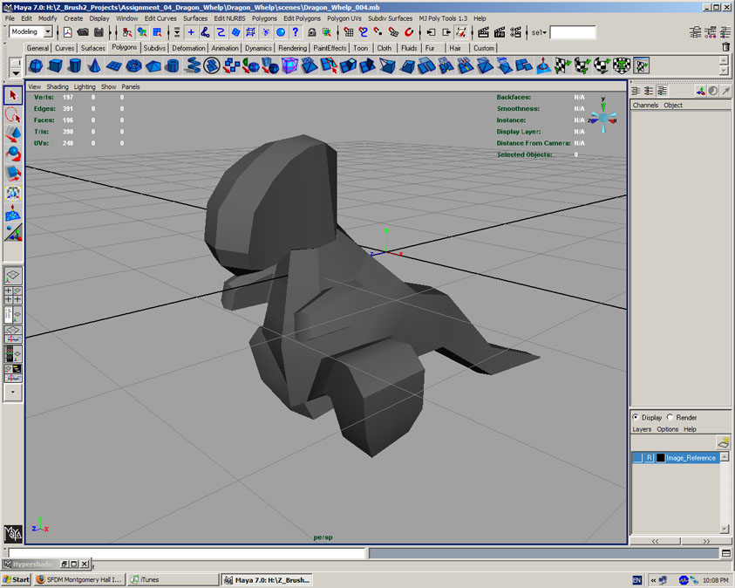Toggle select by object type mode
Image resolution: width=735 pixels, height=588 pixels.
coord(142,32)
